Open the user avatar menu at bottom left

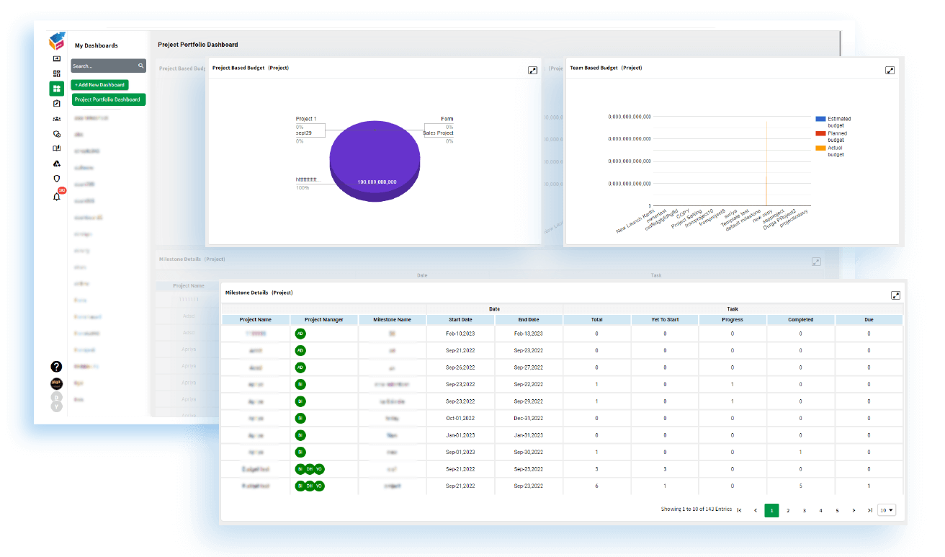point(57,383)
